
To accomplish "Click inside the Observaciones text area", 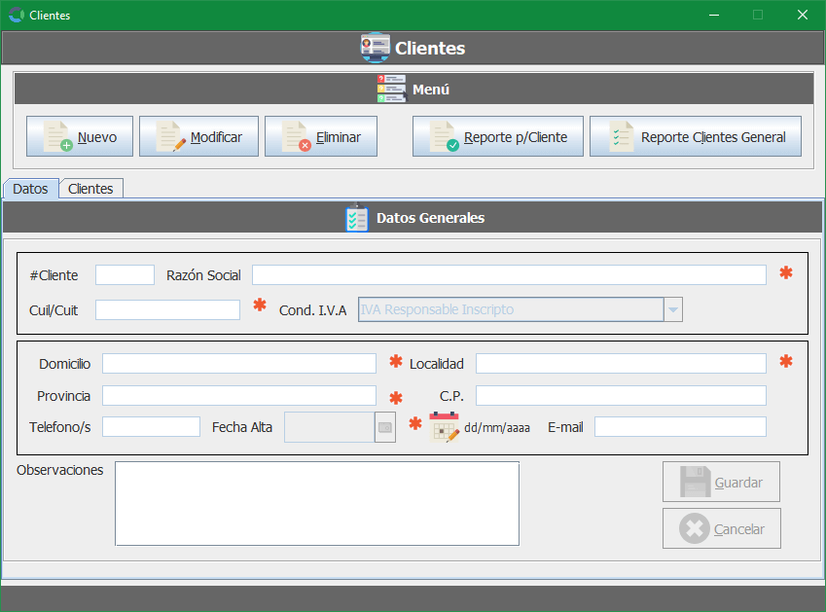I will click(x=316, y=503).
